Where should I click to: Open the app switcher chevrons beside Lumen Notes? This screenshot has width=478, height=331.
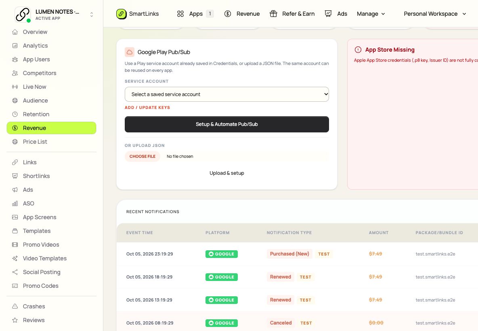click(x=92, y=14)
